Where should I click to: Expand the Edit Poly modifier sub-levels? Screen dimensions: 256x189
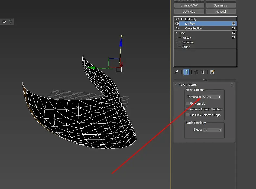coord(182,19)
